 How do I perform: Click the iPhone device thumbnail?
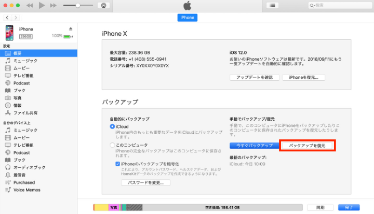click(x=9, y=33)
